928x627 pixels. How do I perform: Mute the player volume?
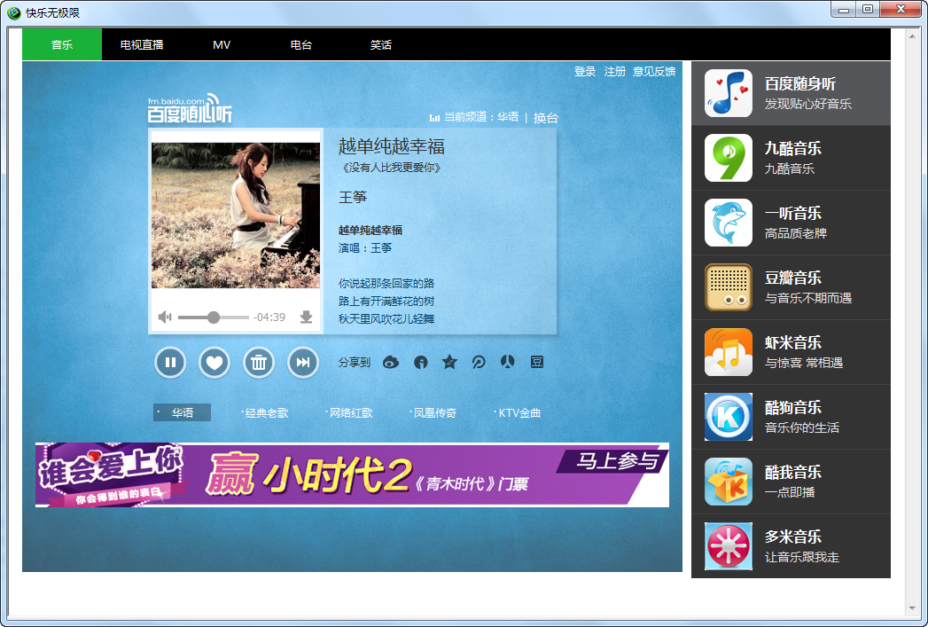pyautogui.click(x=163, y=317)
